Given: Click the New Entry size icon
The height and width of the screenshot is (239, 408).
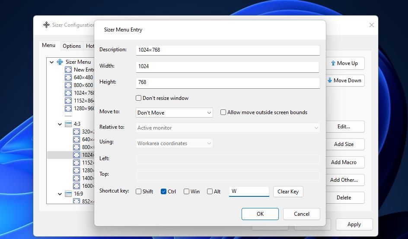Looking at the screenshot, I should pos(68,70).
